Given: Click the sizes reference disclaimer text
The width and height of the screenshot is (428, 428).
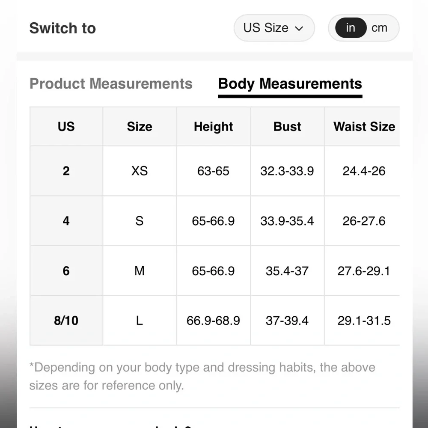Looking at the screenshot, I should (x=202, y=376).
